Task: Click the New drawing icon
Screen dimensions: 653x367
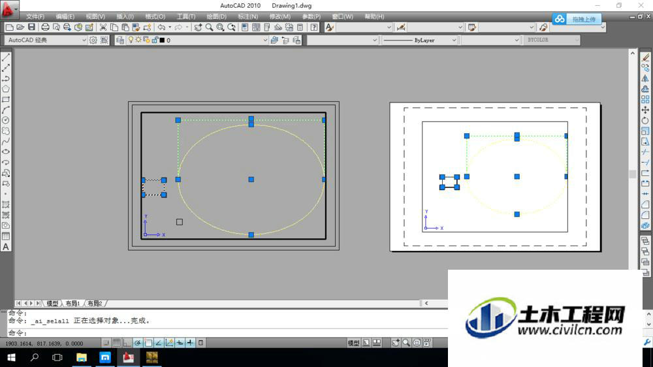Action: coord(9,27)
